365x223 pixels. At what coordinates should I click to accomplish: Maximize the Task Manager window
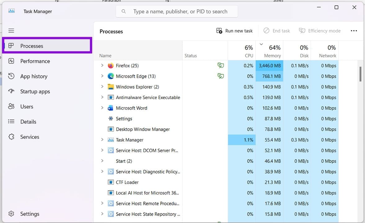tap(336, 7)
